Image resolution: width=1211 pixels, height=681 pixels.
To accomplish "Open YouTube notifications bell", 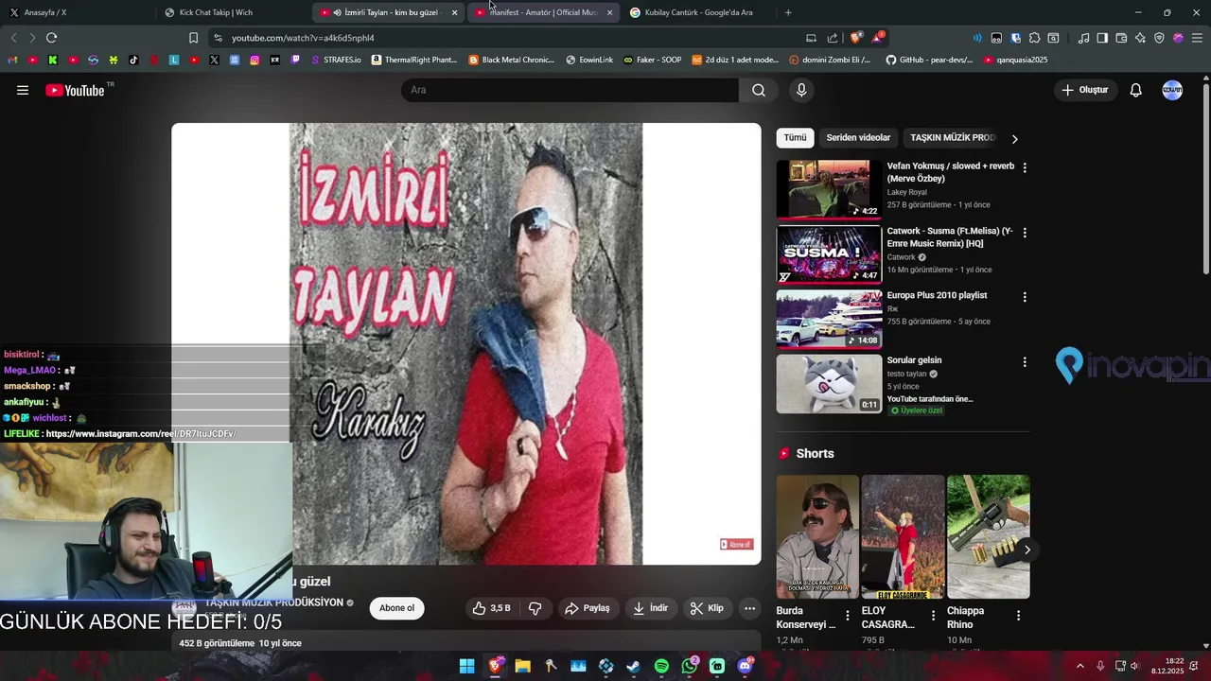I will [1136, 90].
